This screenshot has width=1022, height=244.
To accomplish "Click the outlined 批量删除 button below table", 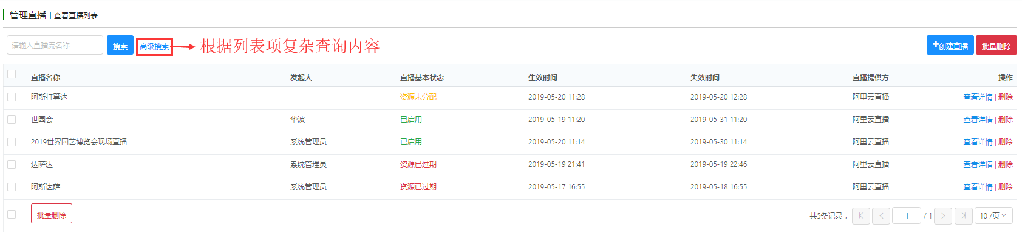I will pyautogui.click(x=52, y=214).
